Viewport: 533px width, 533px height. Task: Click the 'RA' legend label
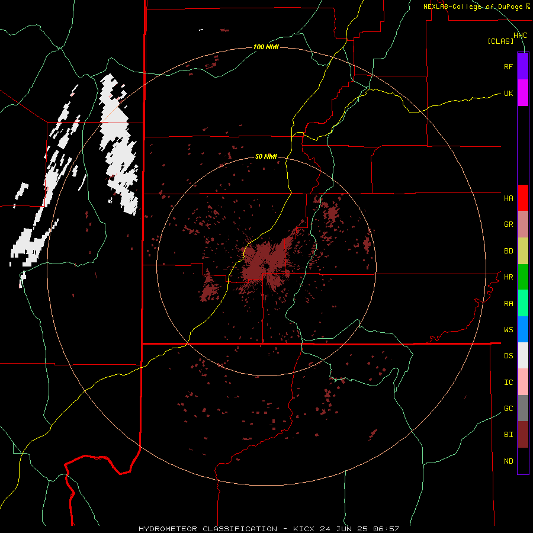(508, 304)
